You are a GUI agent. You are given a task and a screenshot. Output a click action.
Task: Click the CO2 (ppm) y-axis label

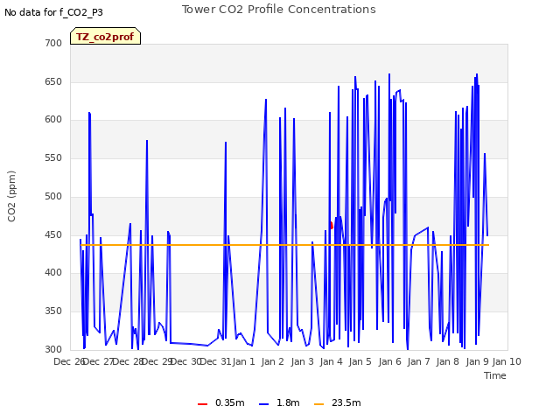click(11, 196)
